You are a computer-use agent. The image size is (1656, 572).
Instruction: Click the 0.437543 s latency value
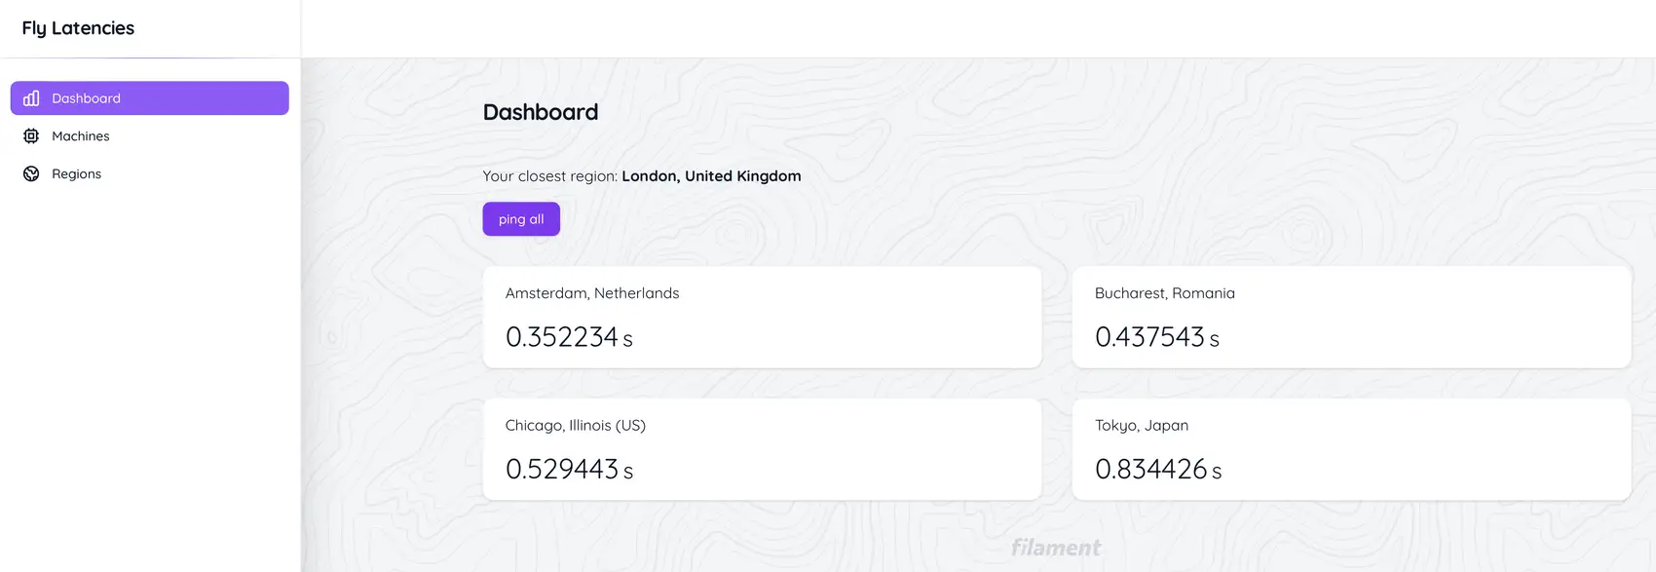point(1156,337)
